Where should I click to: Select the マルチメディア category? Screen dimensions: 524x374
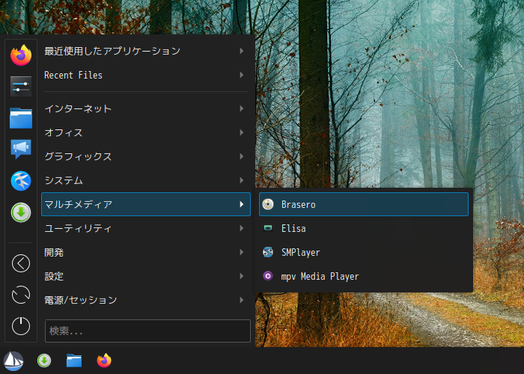point(146,204)
